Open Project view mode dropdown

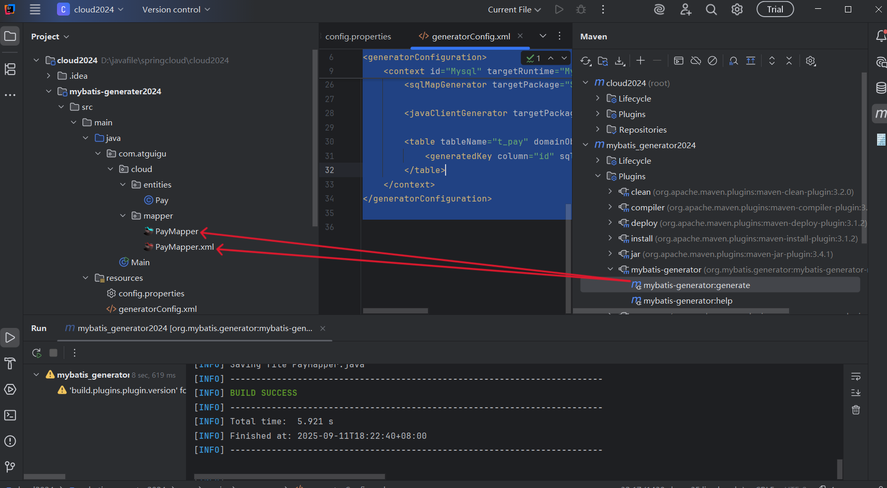point(50,37)
